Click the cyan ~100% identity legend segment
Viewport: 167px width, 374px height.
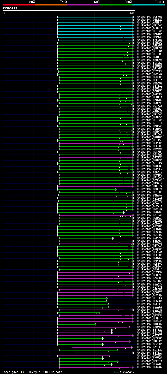(x=148, y=4)
